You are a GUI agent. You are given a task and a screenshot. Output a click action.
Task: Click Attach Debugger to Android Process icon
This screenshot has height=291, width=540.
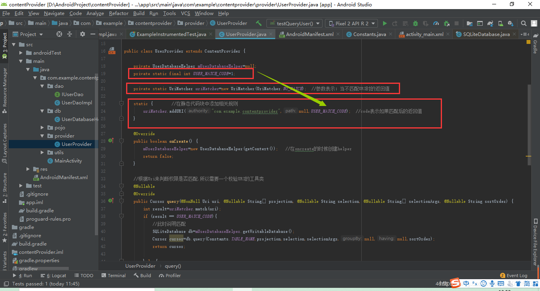(446, 23)
